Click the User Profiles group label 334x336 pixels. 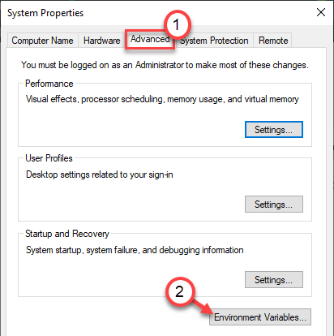(x=49, y=158)
